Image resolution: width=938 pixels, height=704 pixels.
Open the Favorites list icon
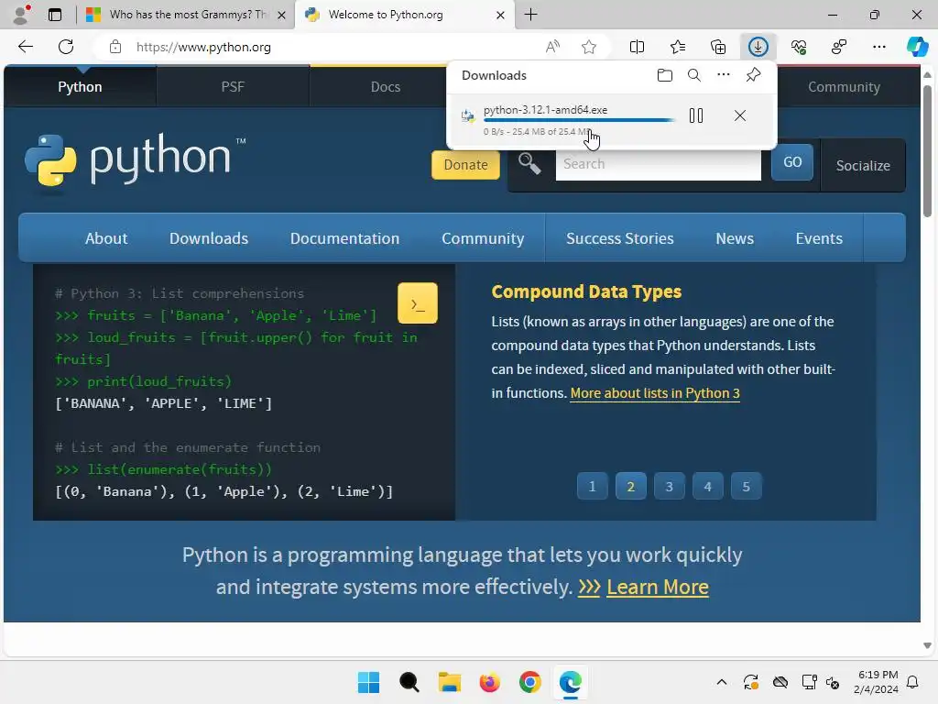coord(678,47)
